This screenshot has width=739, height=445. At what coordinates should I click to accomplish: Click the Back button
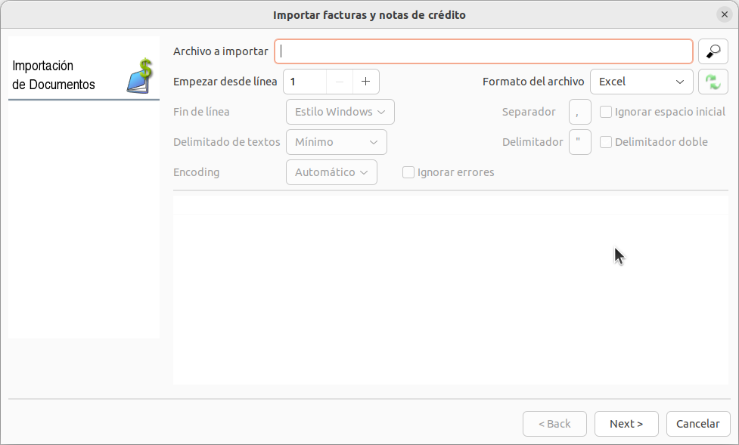click(x=554, y=424)
